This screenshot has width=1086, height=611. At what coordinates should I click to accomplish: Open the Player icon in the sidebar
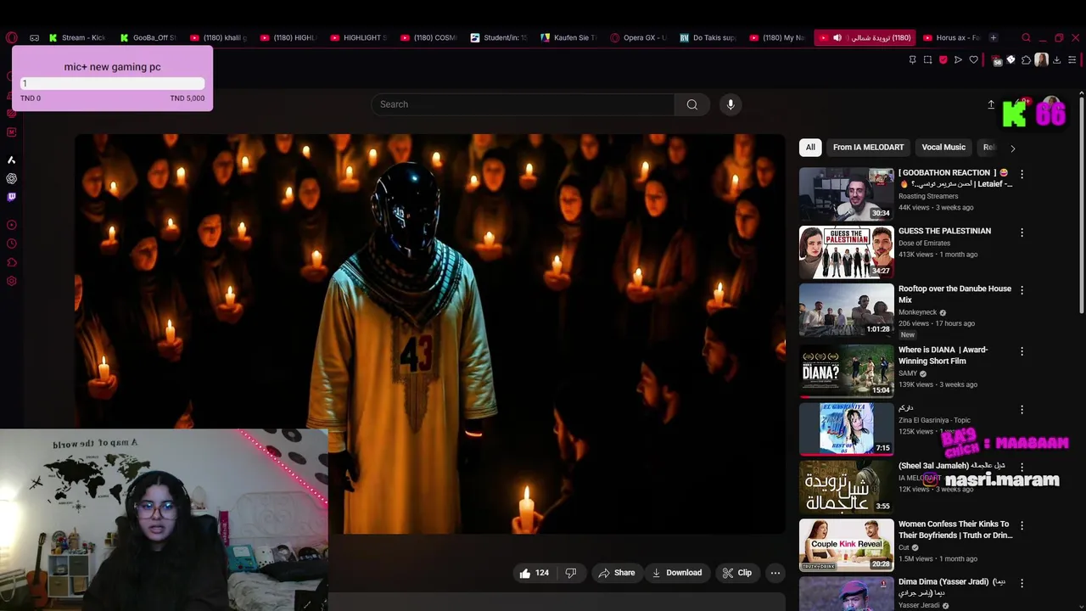pyautogui.click(x=11, y=225)
